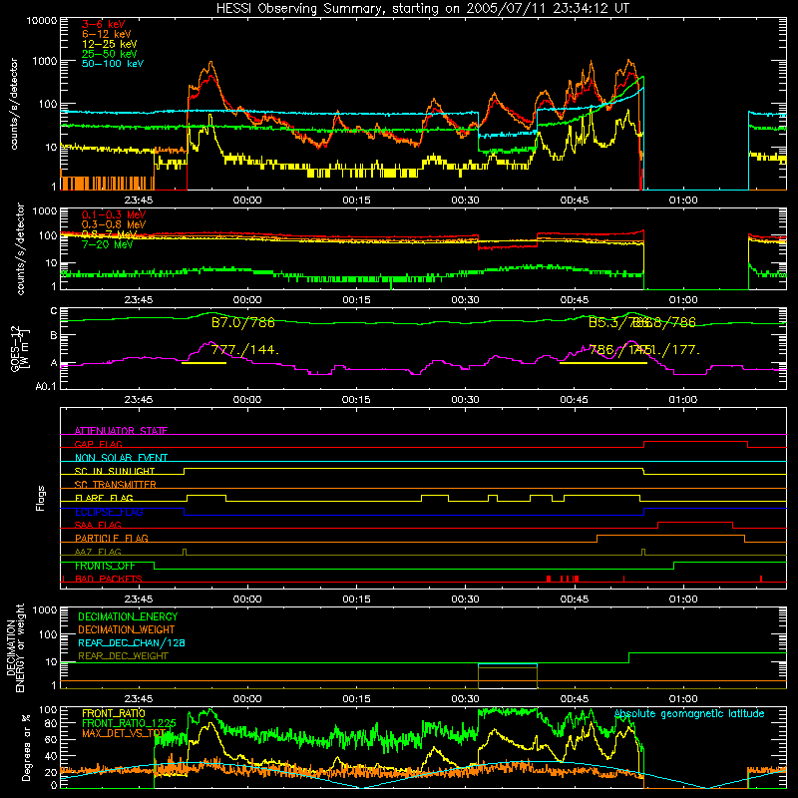The image size is (798, 798).
Task: Click the SC_TRANSMITTER flag label
Action: [116, 485]
